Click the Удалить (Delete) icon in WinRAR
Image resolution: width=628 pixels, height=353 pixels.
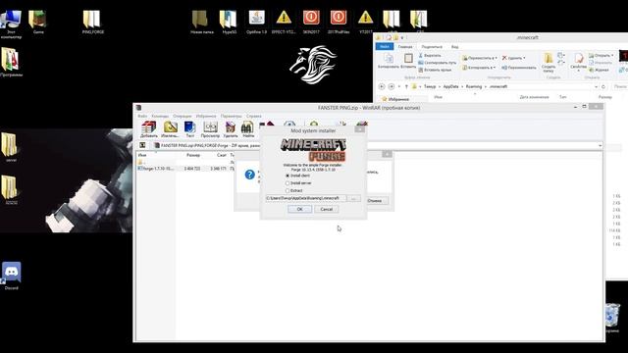coord(231,129)
